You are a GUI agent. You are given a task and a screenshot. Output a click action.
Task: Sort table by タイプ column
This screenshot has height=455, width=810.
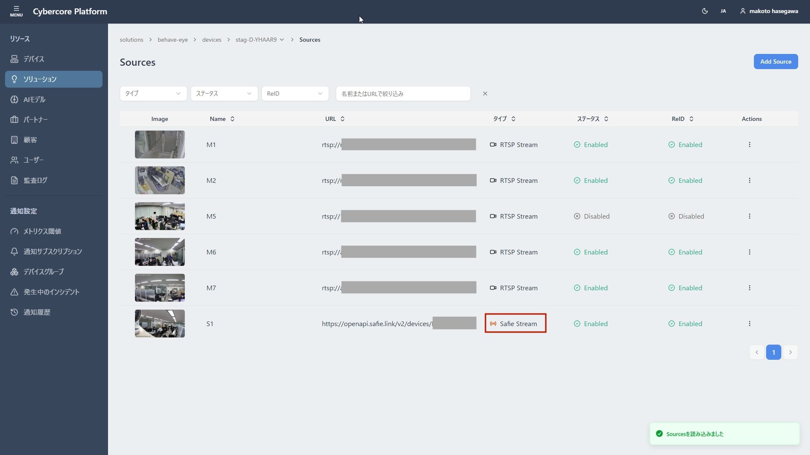(x=504, y=119)
